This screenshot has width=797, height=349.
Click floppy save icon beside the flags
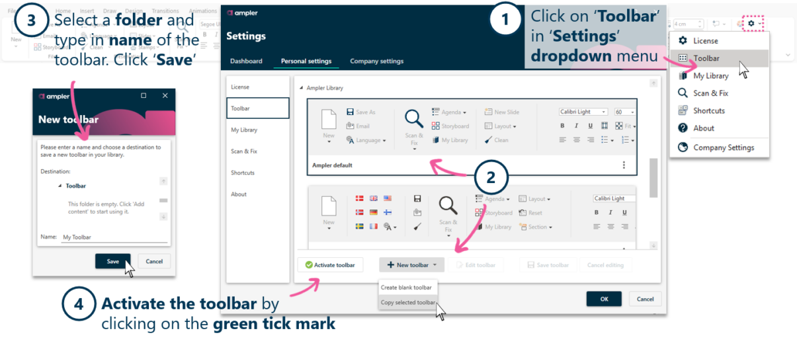coord(417,198)
